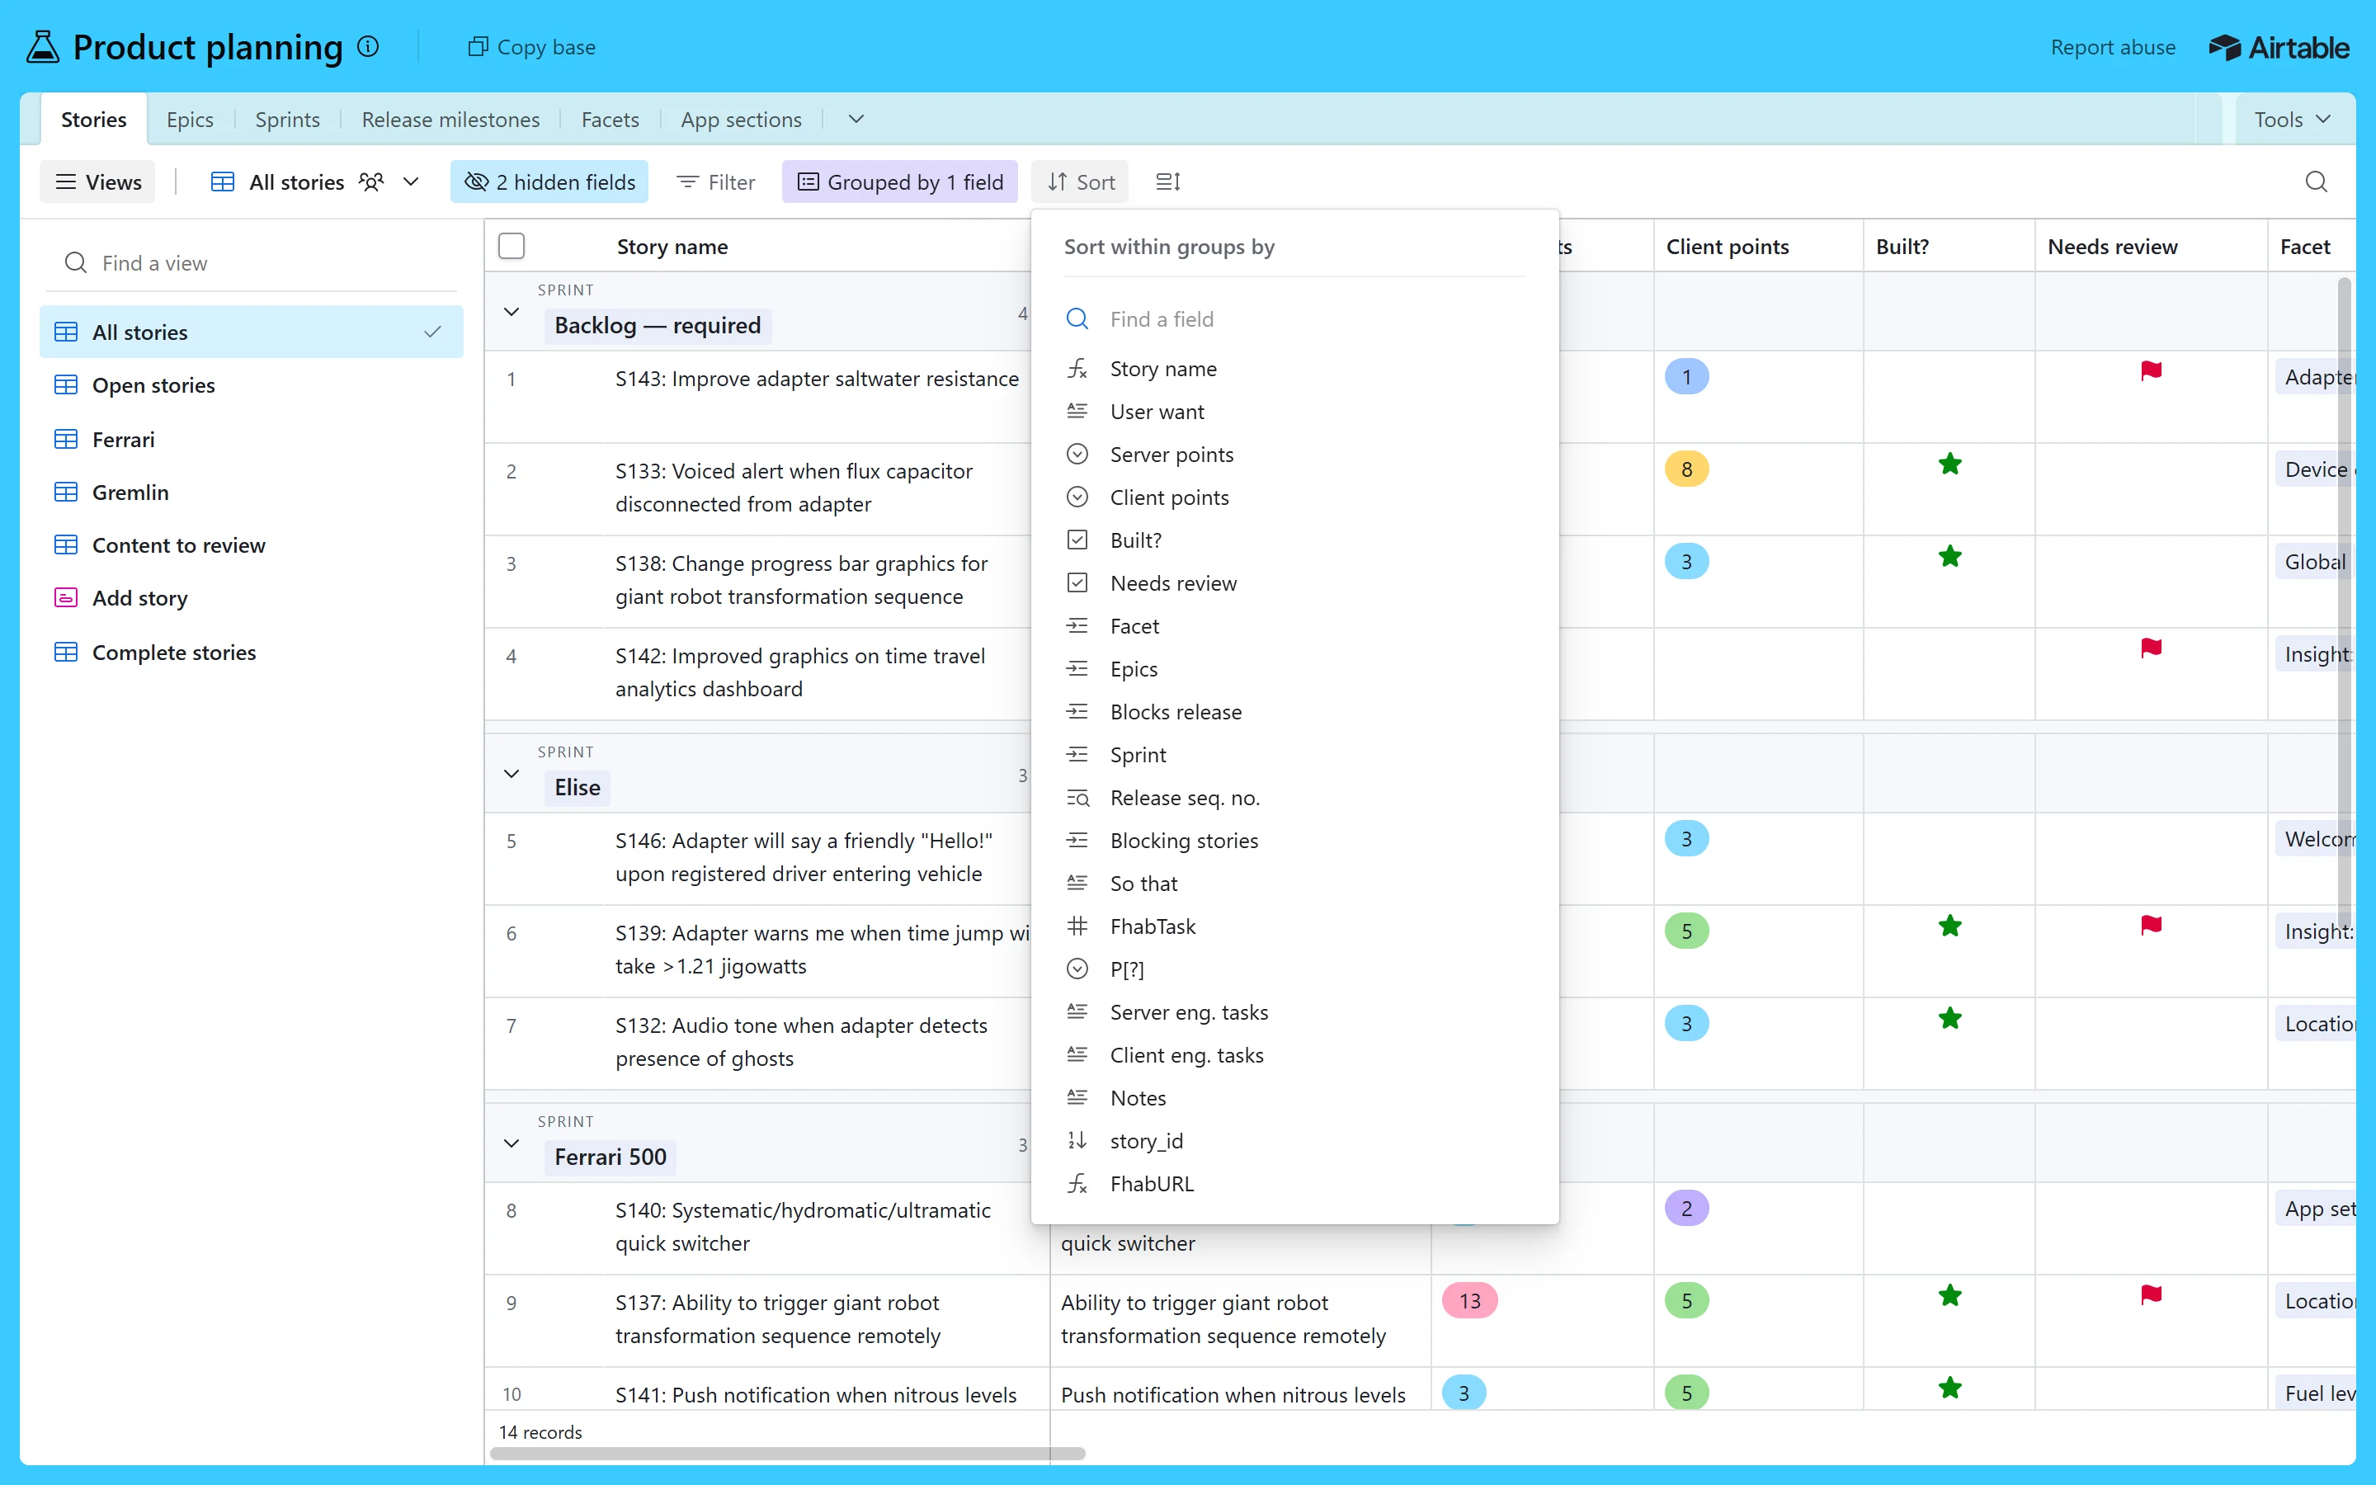Click the blue 1 Client points pill
This screenshot has width=2376, height=1485.
1687,376
